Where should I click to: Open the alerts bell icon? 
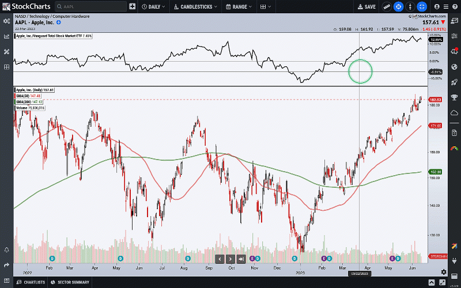click(6, 250)
